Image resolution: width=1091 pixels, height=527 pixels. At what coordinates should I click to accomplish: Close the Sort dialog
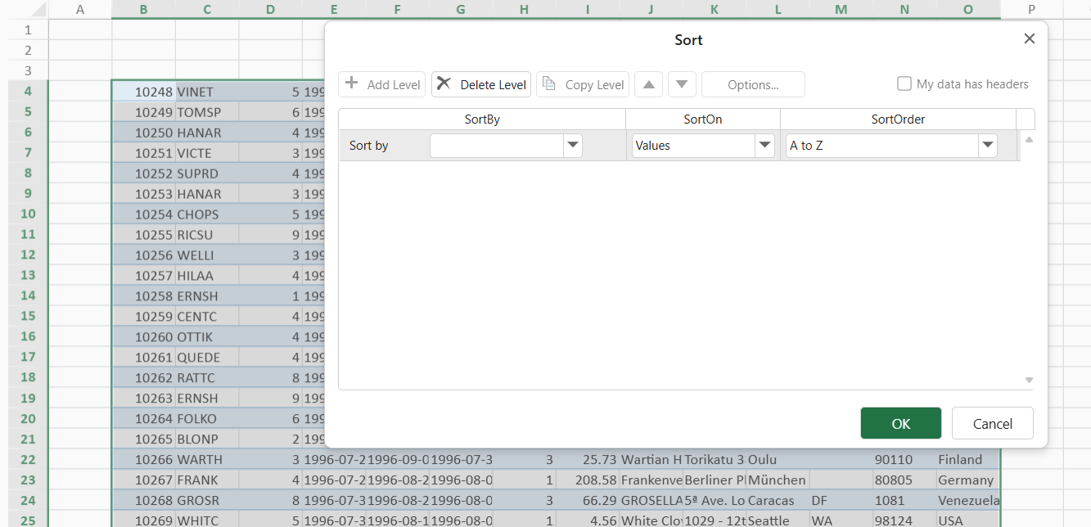pos(1030,38)
